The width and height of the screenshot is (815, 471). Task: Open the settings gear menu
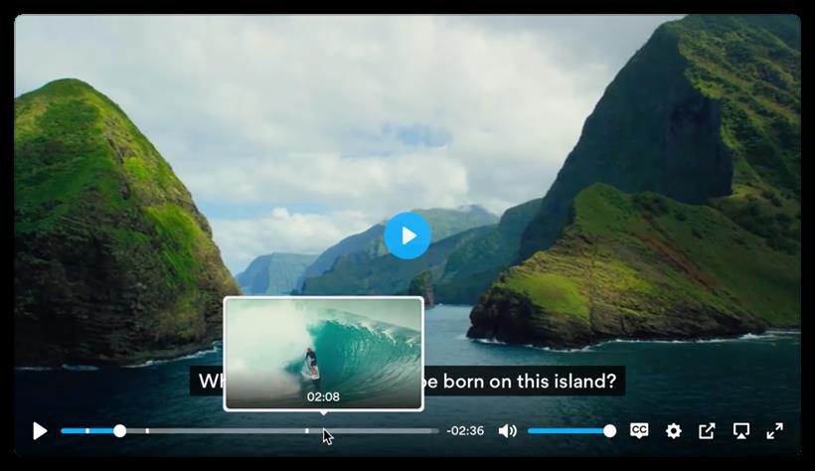(x=673, y=431)
